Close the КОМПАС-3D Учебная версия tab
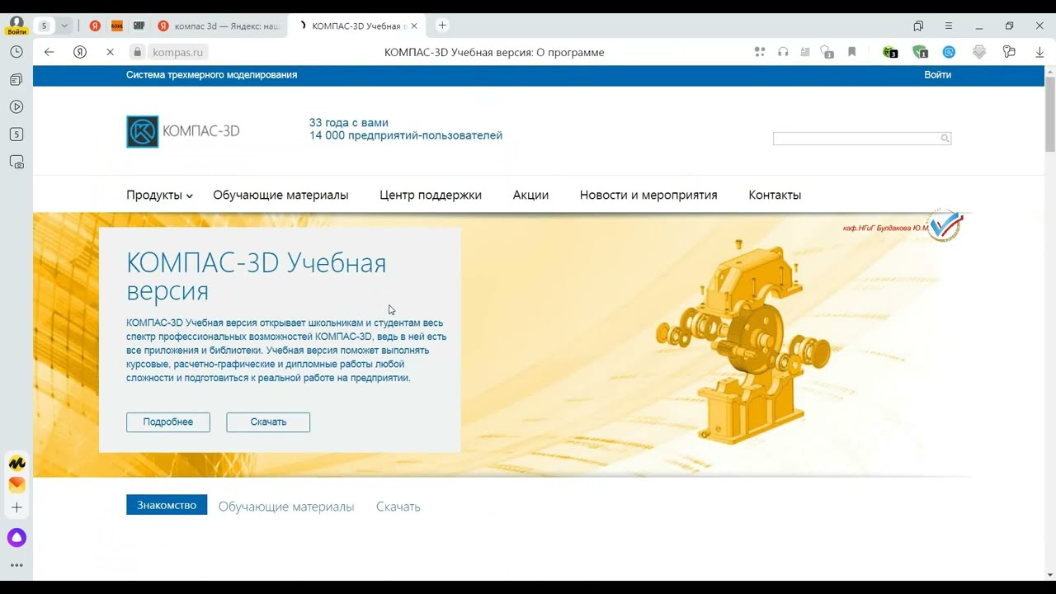Screen dimensions: 1056x594 click(414, 26)
